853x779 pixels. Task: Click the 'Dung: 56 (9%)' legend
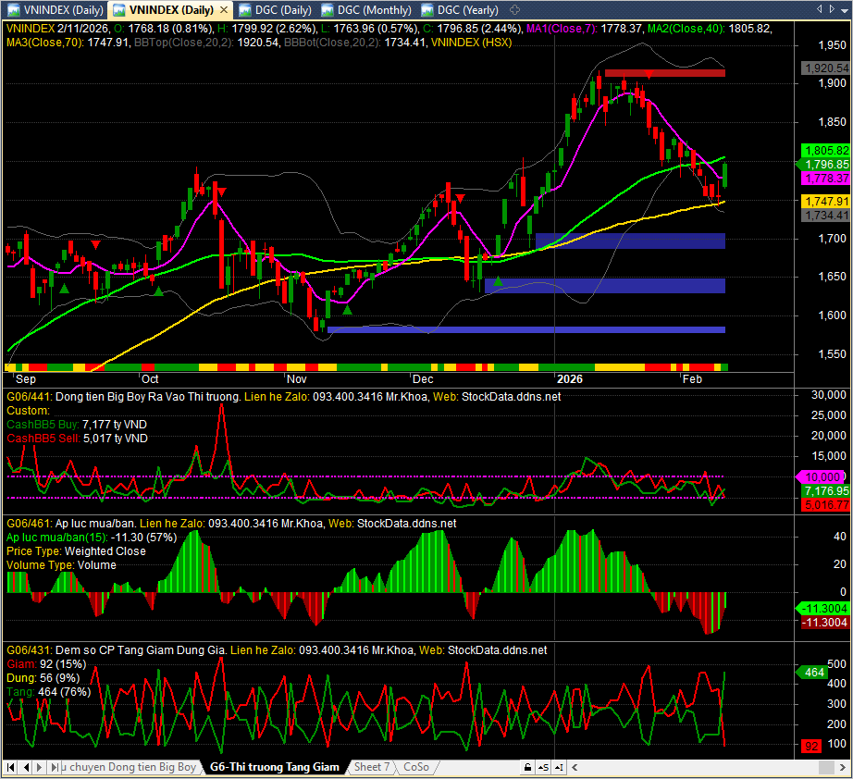(x=43, y=678)
